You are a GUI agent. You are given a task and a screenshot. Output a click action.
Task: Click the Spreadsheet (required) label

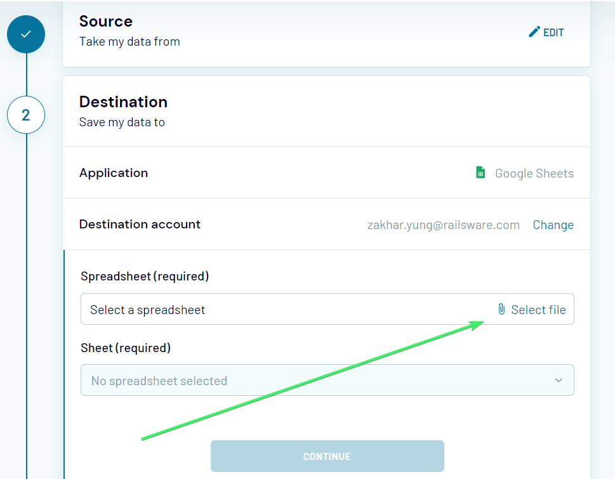pyautogui.click(x=145, y=277)
